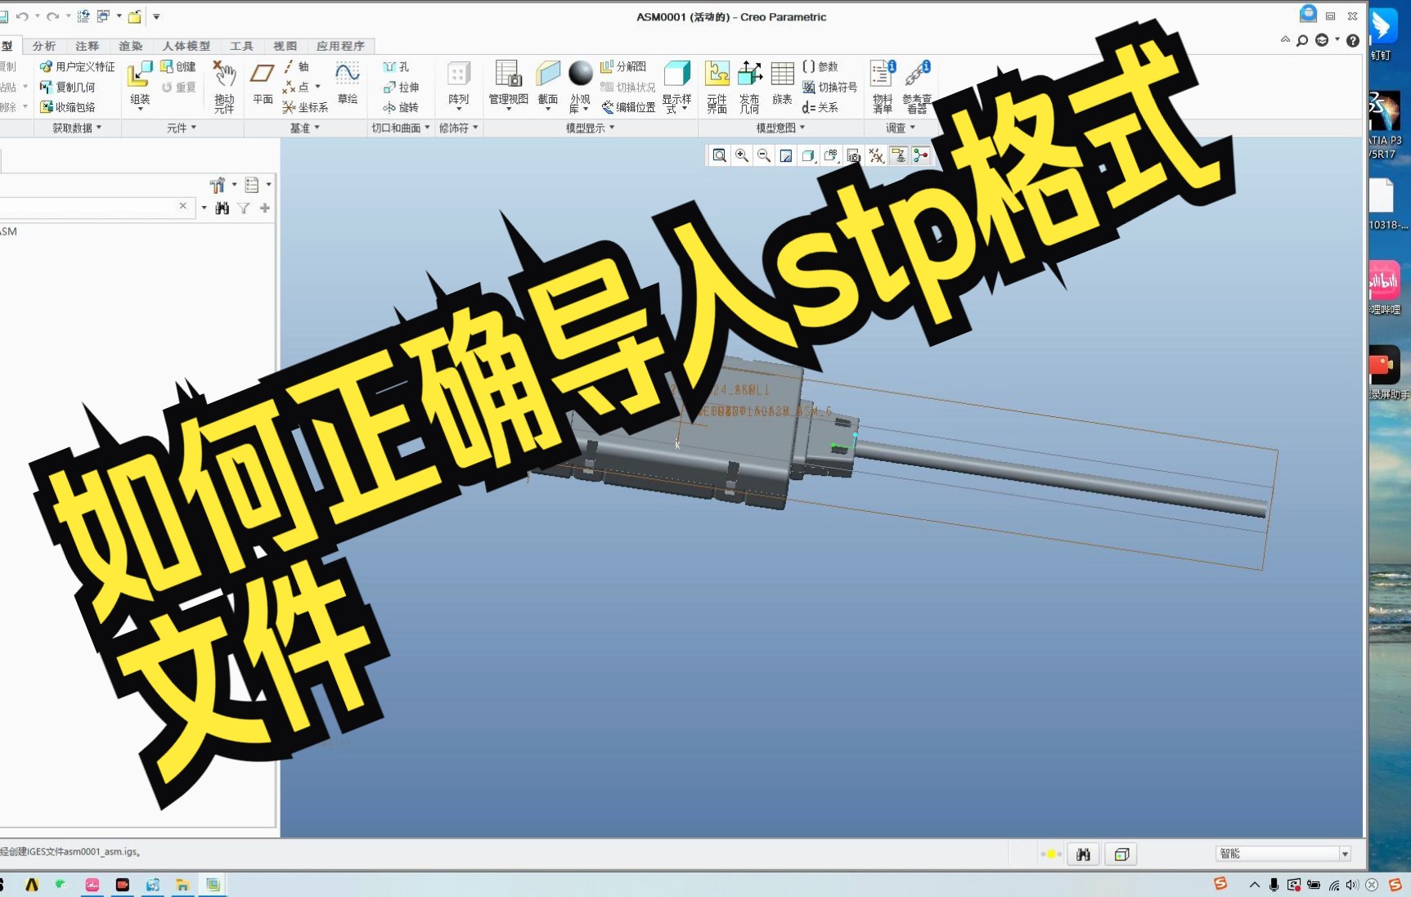Toggle the Zoom In magnifier on graphics toolbar

click(741, 155)
